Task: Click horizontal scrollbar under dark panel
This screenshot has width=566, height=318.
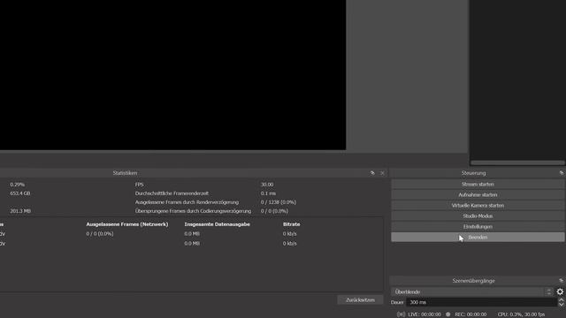Action: point(517,163)
